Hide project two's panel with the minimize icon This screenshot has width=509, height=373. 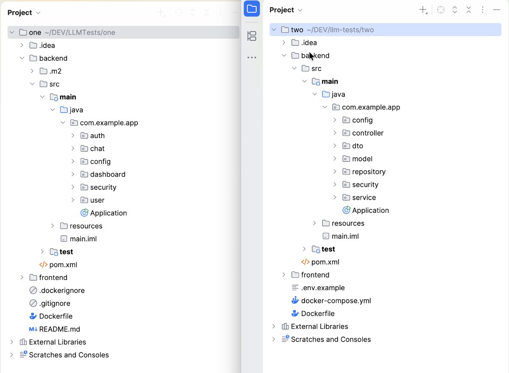pos(497,10)
